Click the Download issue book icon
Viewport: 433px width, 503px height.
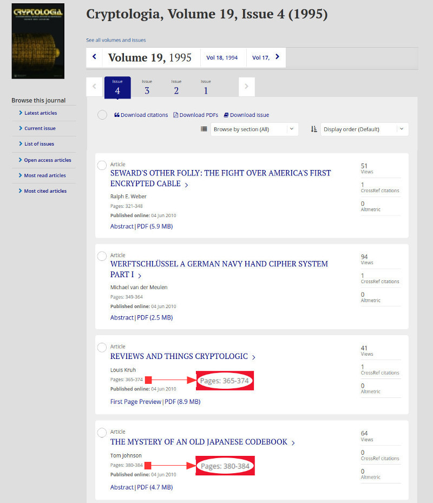pos(226,115)
